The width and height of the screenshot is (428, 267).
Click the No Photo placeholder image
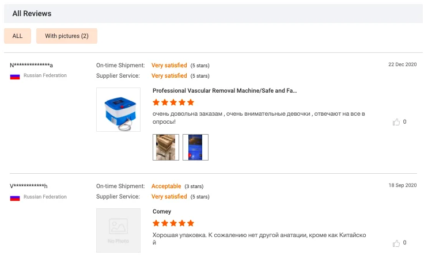[118, 230]
